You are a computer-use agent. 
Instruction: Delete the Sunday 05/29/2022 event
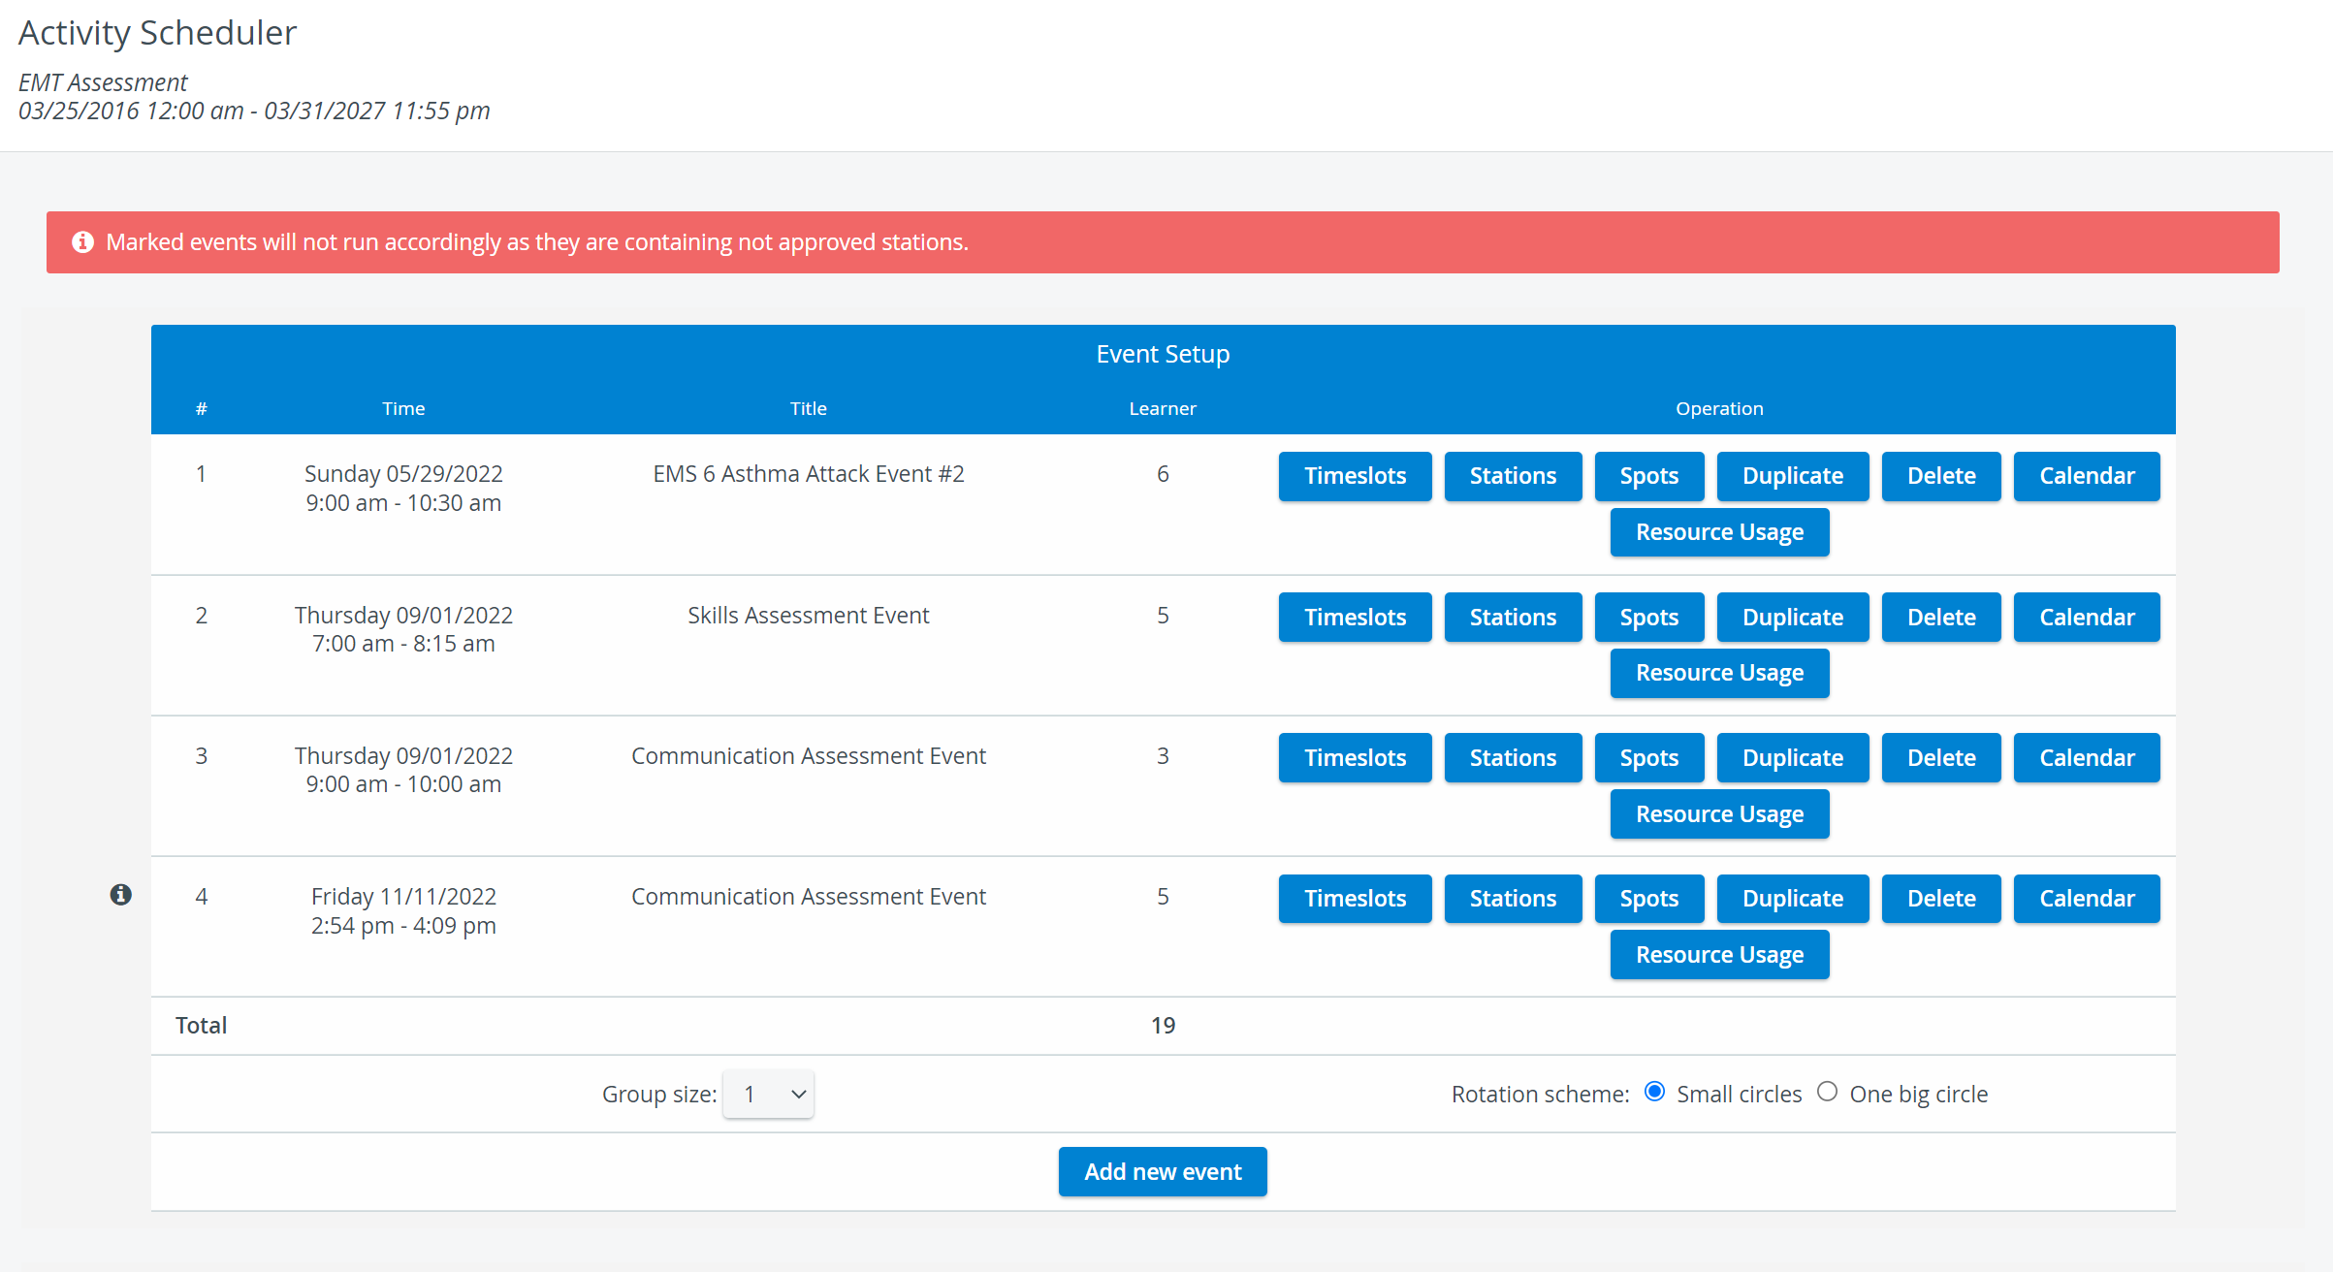pos(1941,476)
